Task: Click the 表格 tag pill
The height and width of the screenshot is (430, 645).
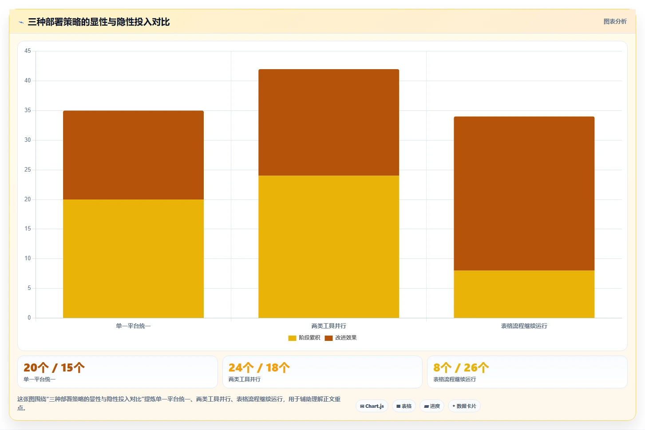Action: pyautogui.click(x=404, y=406)
